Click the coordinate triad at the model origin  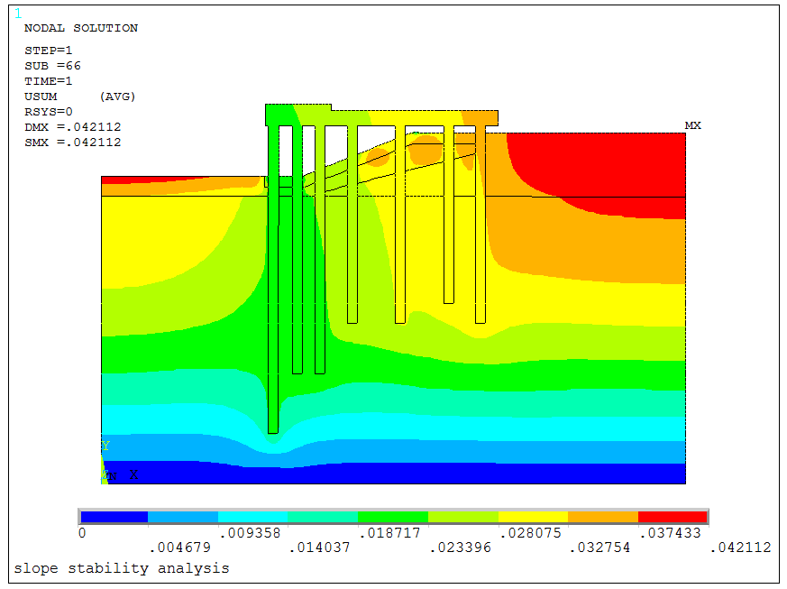click(109, 474)
